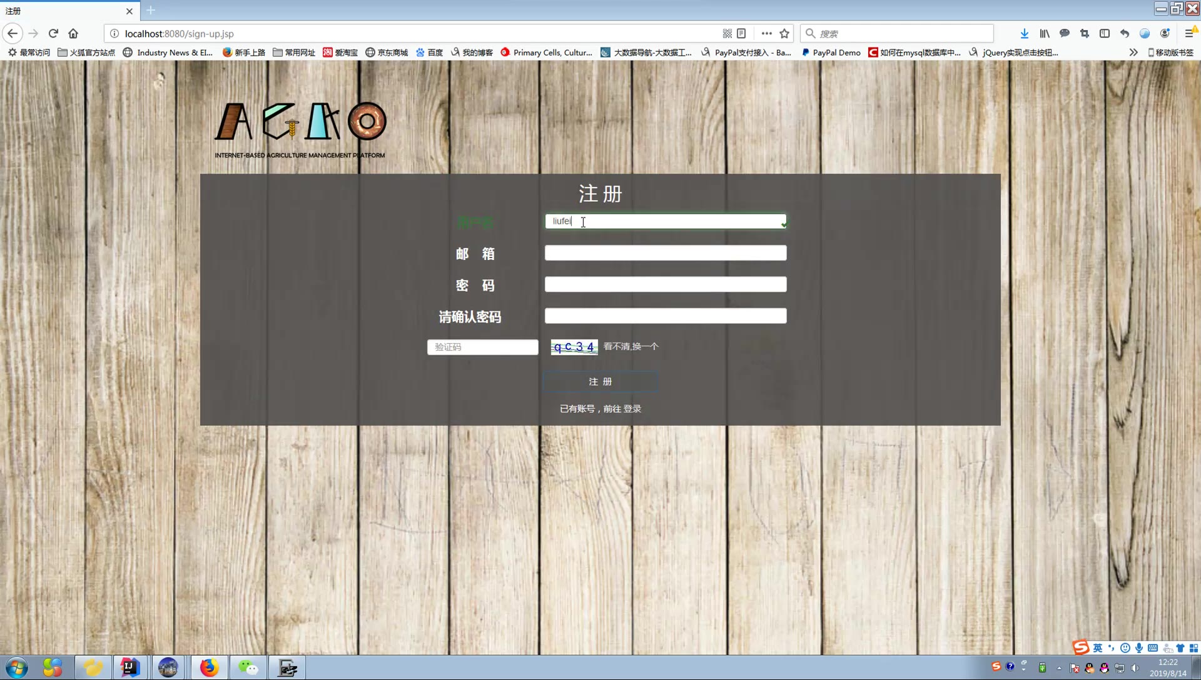This screenshot has height=680, width=1201.
Task: Click the screenshot crop toolbar icon
Action: click(x=1085, y=34)
